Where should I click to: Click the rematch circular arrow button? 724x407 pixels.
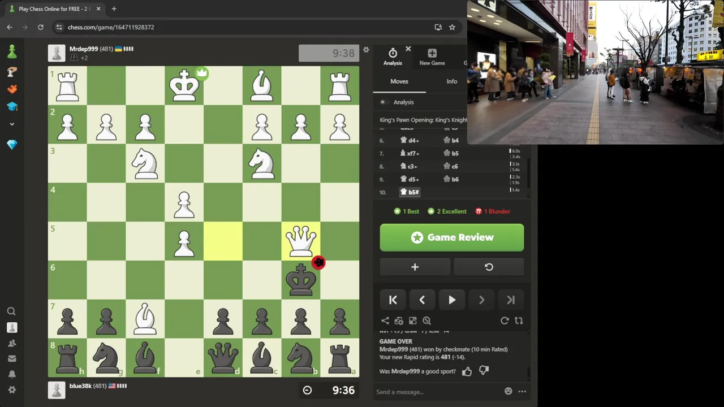point(489,267)
